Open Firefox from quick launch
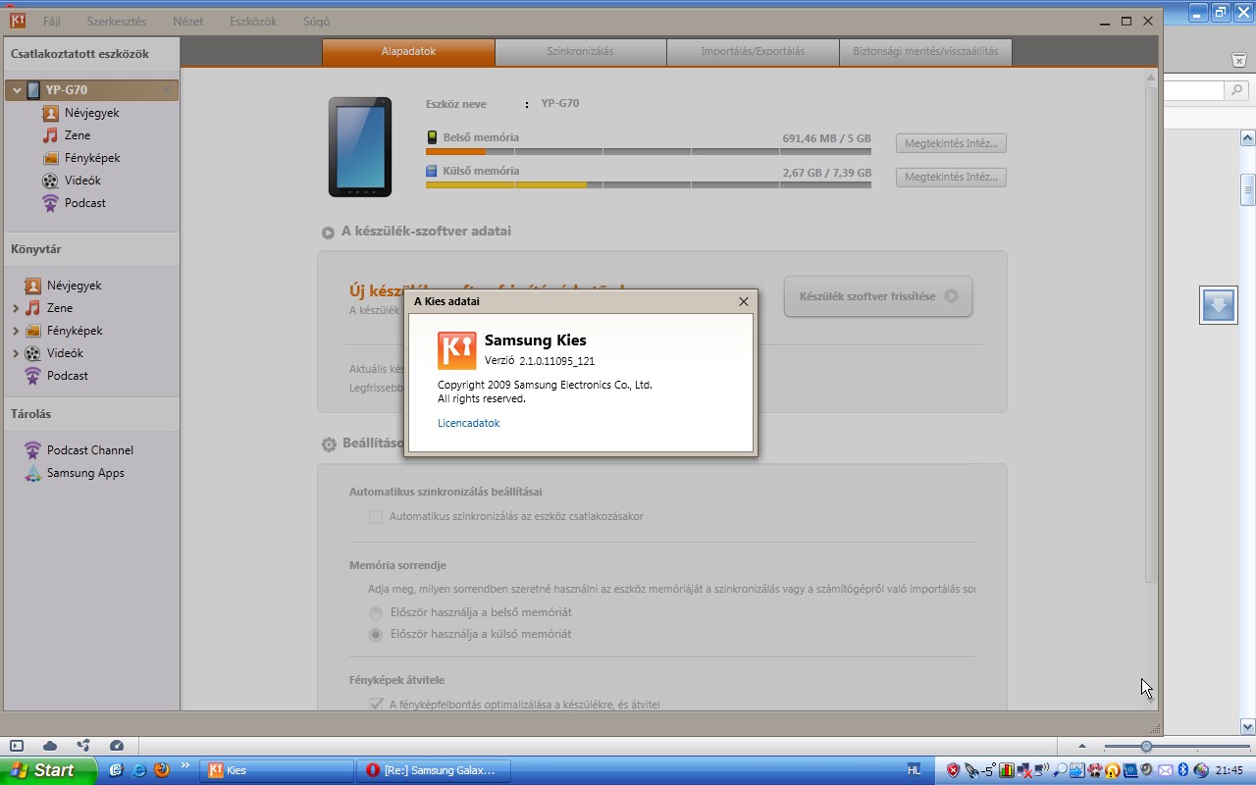 162,770
